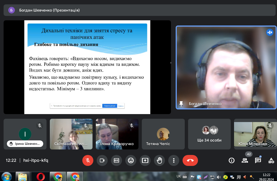The height and width of the screenshot is (181, 277).
Task: Expand the 'Ще 34 особи' participants tile
Action: (209, 134)
